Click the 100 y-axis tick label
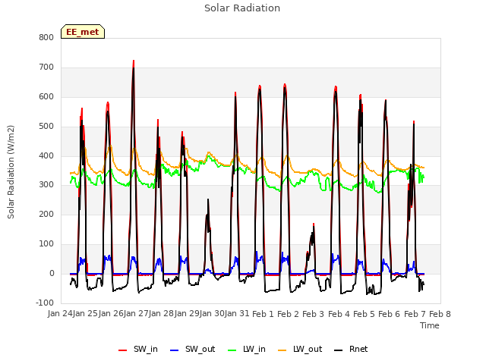This screenshot has height=364, width=486. (x=46, y=244)
